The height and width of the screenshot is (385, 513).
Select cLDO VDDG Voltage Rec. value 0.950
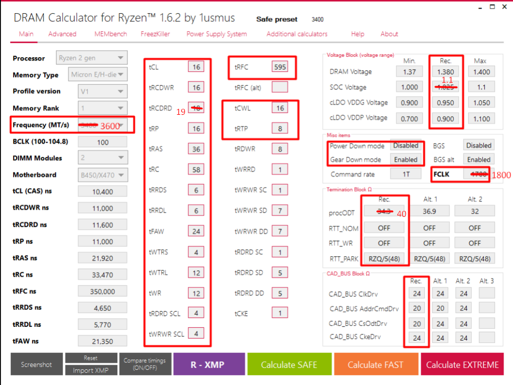pyautogui.click(x=445, y=103)
